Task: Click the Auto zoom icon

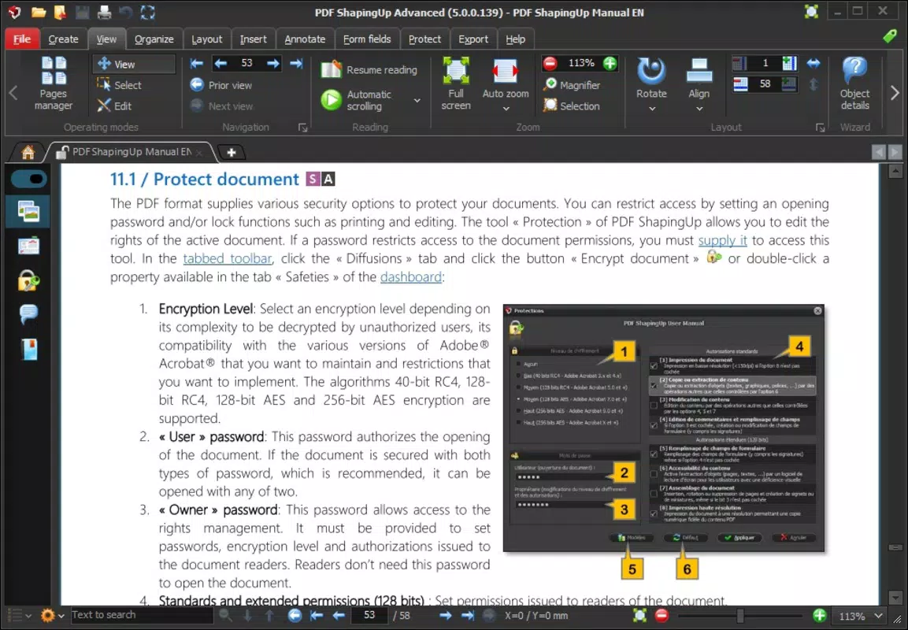Action: pos(505,72)
